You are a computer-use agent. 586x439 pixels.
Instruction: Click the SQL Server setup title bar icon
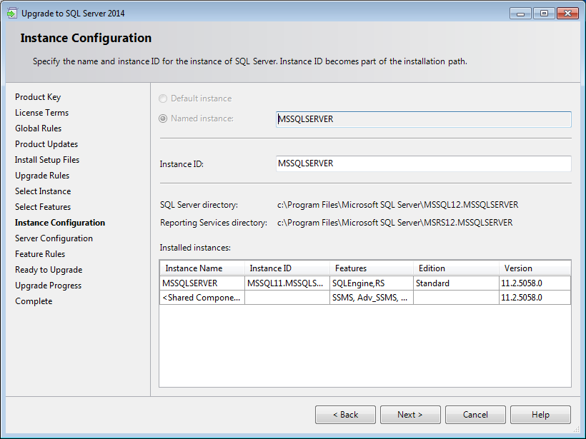(x=12, y=13)
